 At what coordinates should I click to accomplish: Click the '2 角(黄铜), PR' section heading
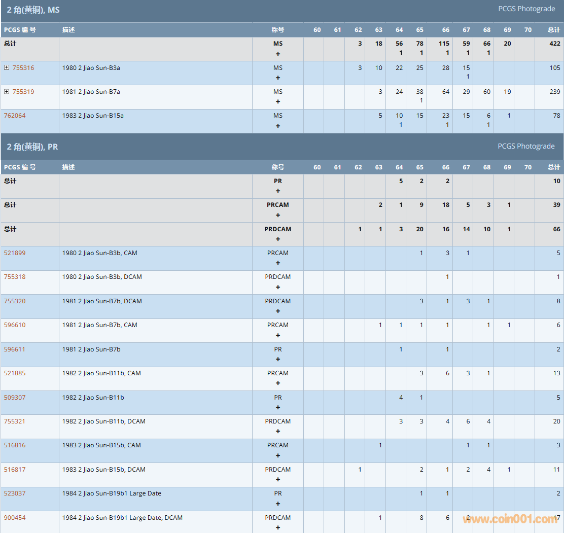click(32, 147)
